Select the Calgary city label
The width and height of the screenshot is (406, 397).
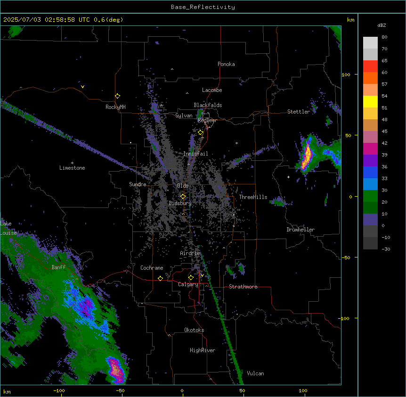point(188,284)
